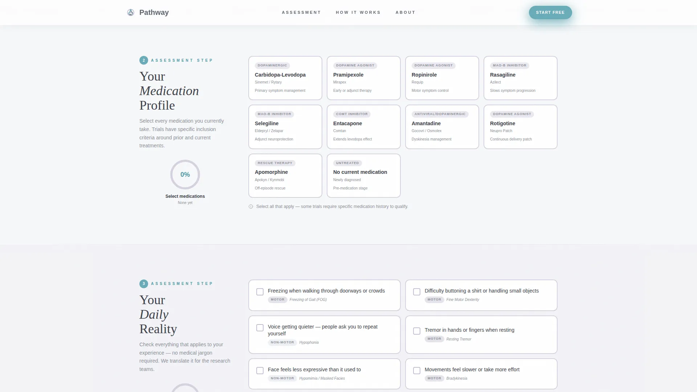Screen dimensions: 697x392
Task: Click the NON-MOTOR tag beside Hypophonia
Action: (x=282, y=343)
